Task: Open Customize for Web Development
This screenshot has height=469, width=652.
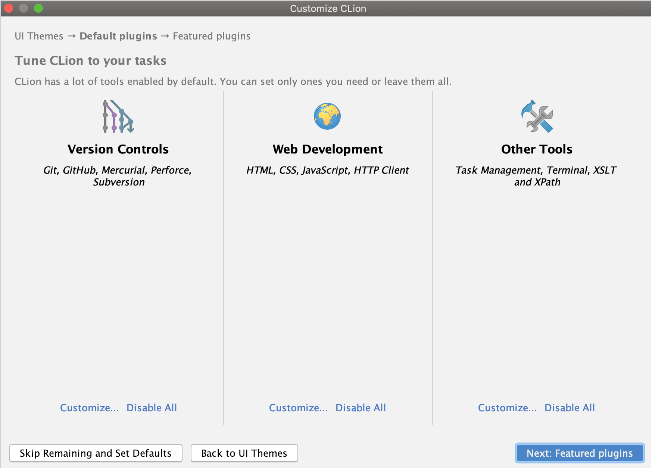Action: pos(299,408)
